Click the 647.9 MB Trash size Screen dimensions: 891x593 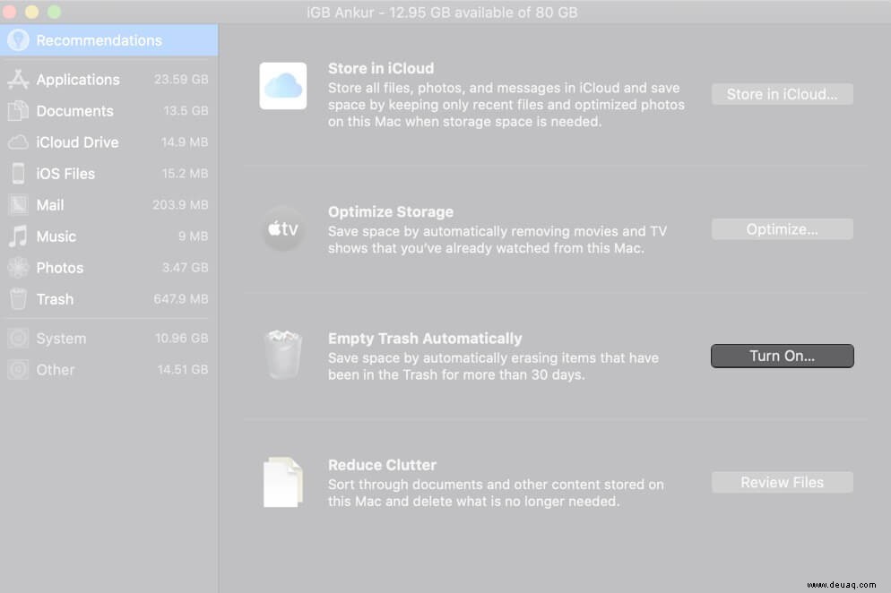tap(181, 299)
